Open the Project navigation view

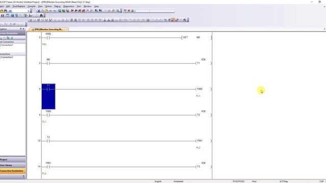point(13,160)
